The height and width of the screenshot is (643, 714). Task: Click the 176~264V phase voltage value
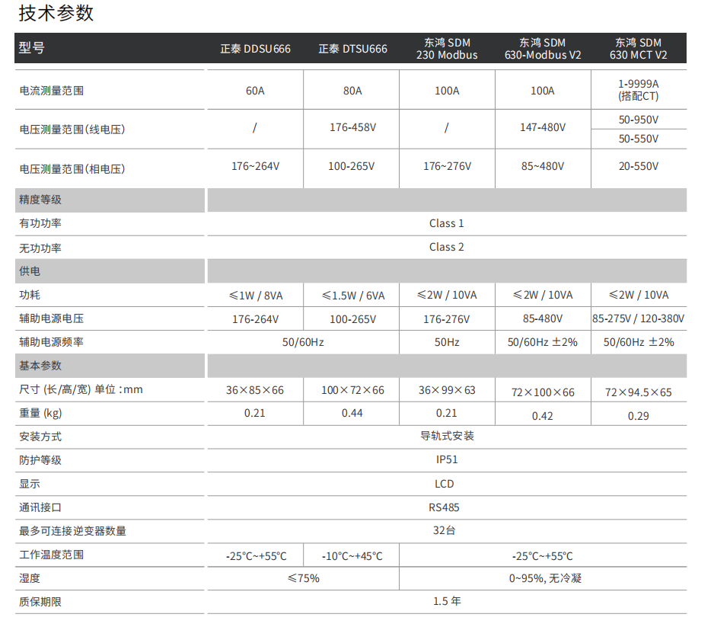256,166
